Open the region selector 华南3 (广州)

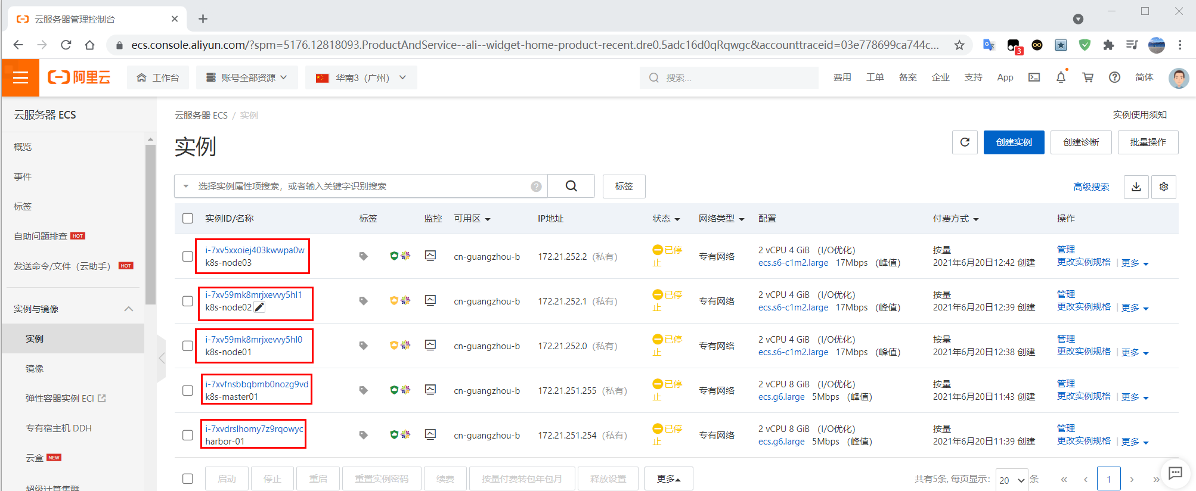361,77
